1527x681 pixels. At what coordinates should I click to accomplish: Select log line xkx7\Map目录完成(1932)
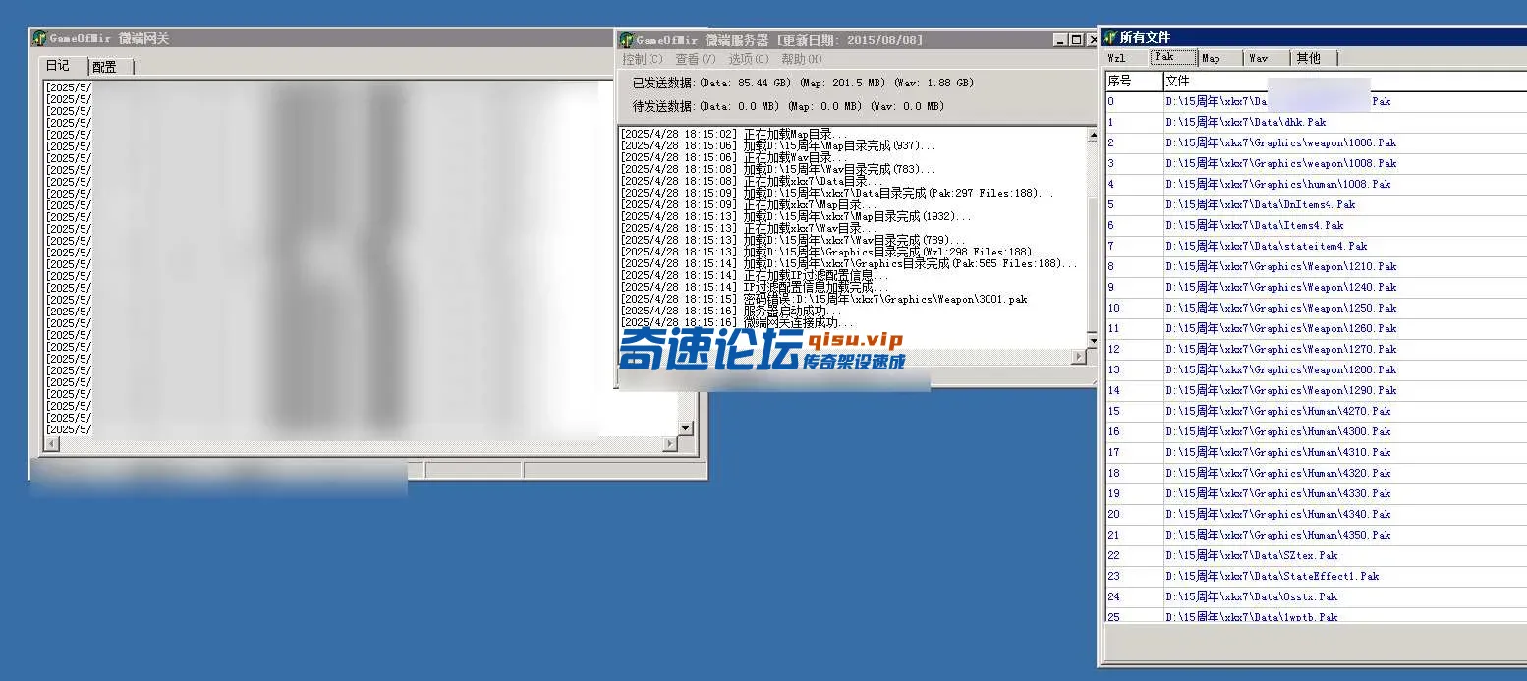(x=796, y=216)
